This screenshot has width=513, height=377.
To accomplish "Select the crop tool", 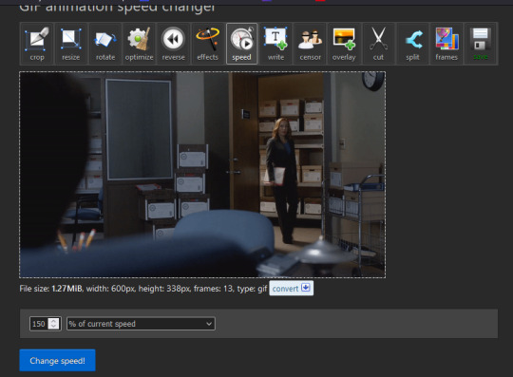I will pyautogui.click(x=37, y=44).
